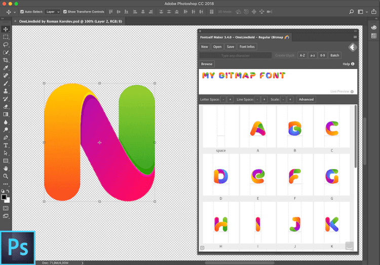Click the Font Infos button
380x265 pixels.
(x=248, y=47)
